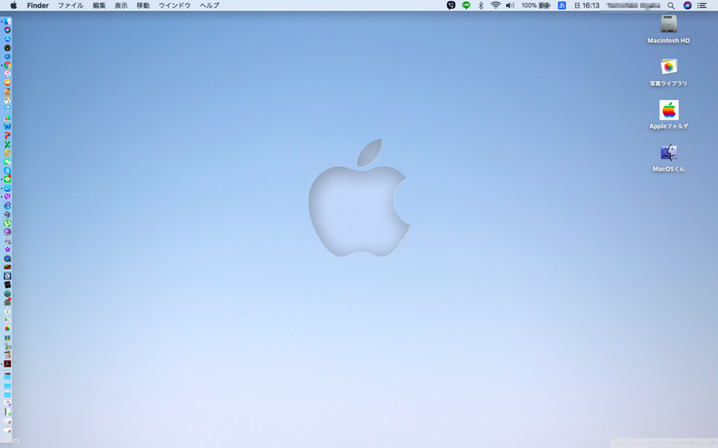
Task: Launch VirtualBox from the Dock
Action: click(7, 214)
